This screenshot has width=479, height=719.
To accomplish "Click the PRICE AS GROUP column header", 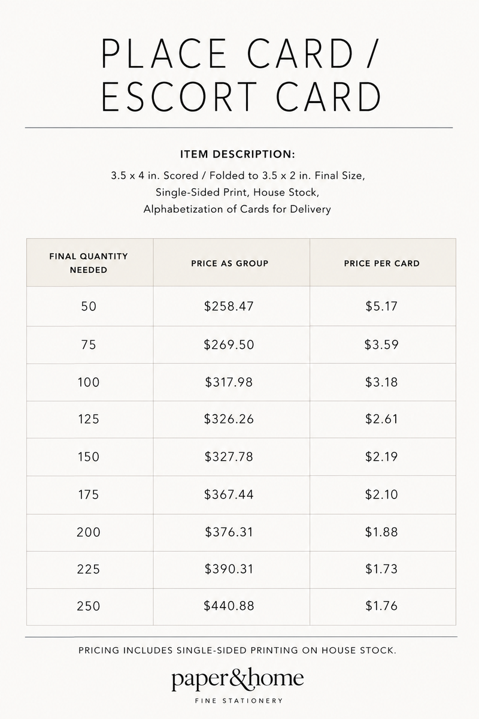I will [230, 263].
